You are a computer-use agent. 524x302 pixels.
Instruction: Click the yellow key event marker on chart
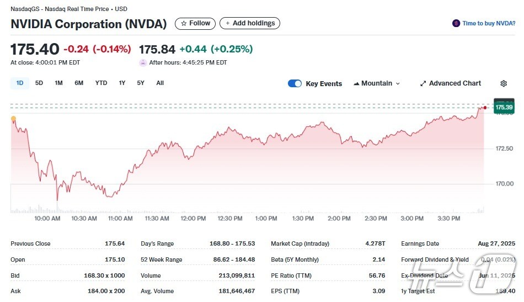click(x=13, y=119)
